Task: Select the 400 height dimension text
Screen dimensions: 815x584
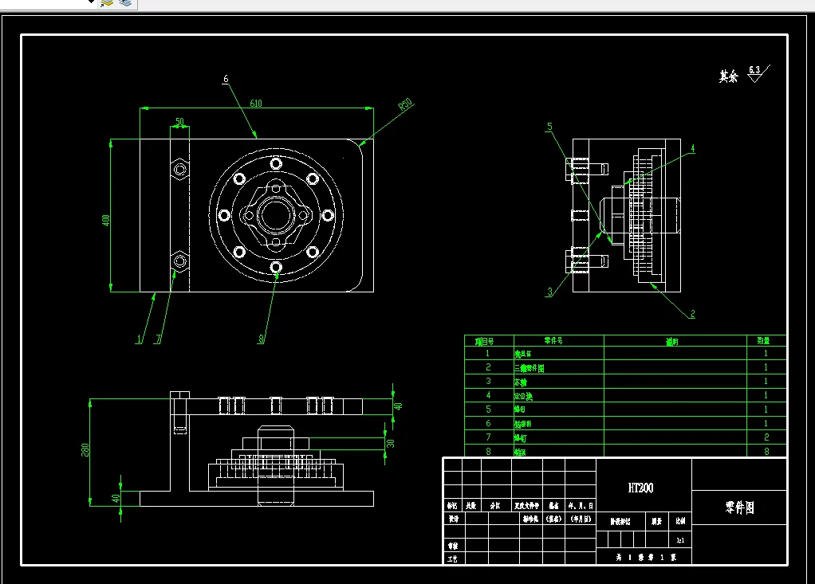Action: (x=105, y=220)
